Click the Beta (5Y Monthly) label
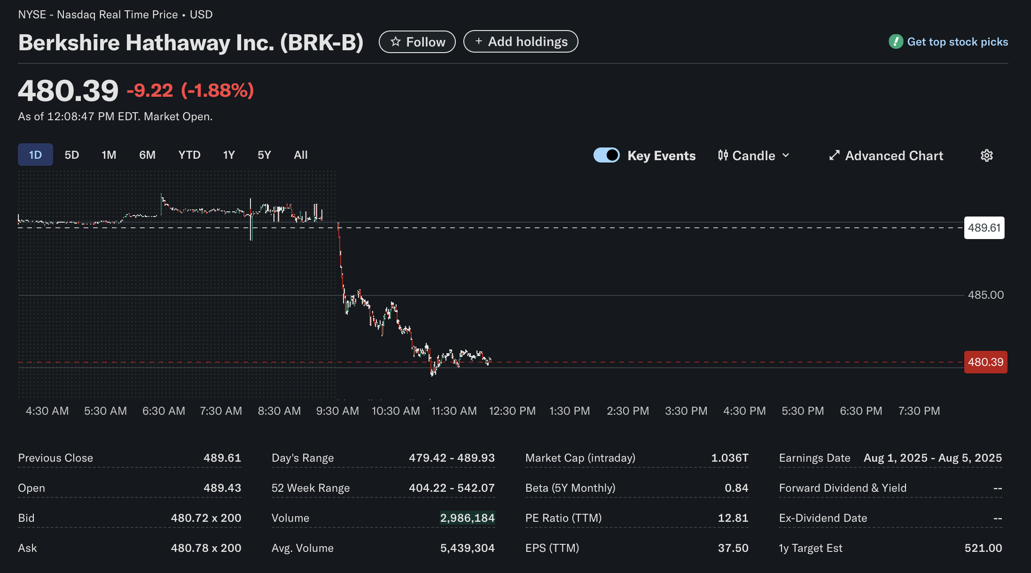1031x573 pixels. 570,488
